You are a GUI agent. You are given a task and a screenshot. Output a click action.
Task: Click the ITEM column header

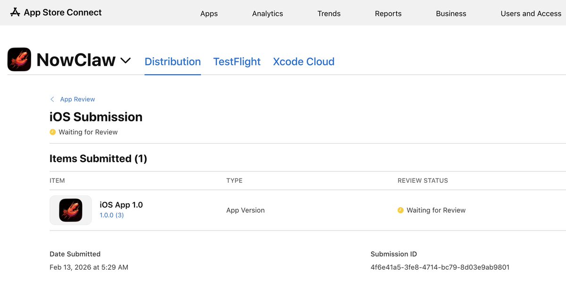click(x=57, y=180)
